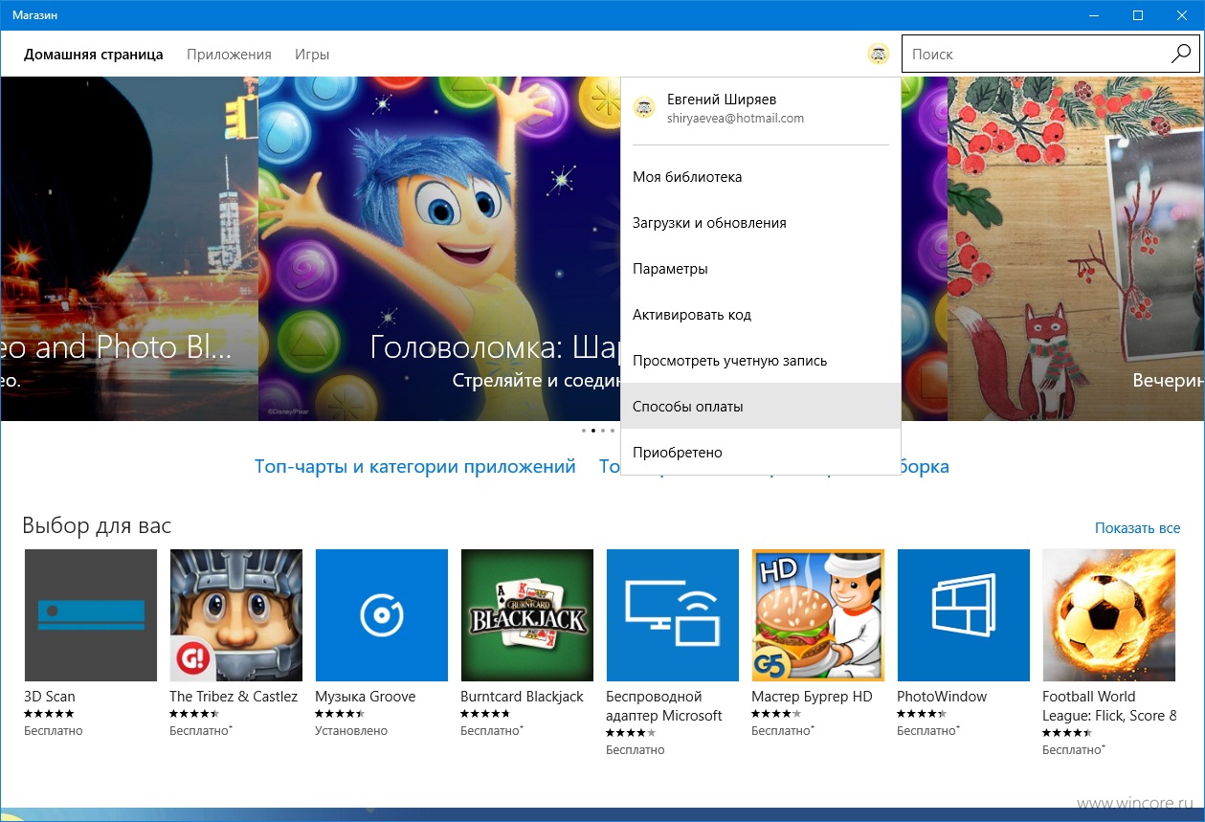The image size is (1205, 822).
Task: Select Просмотреть учетную запись
Action: coord(761,361)
